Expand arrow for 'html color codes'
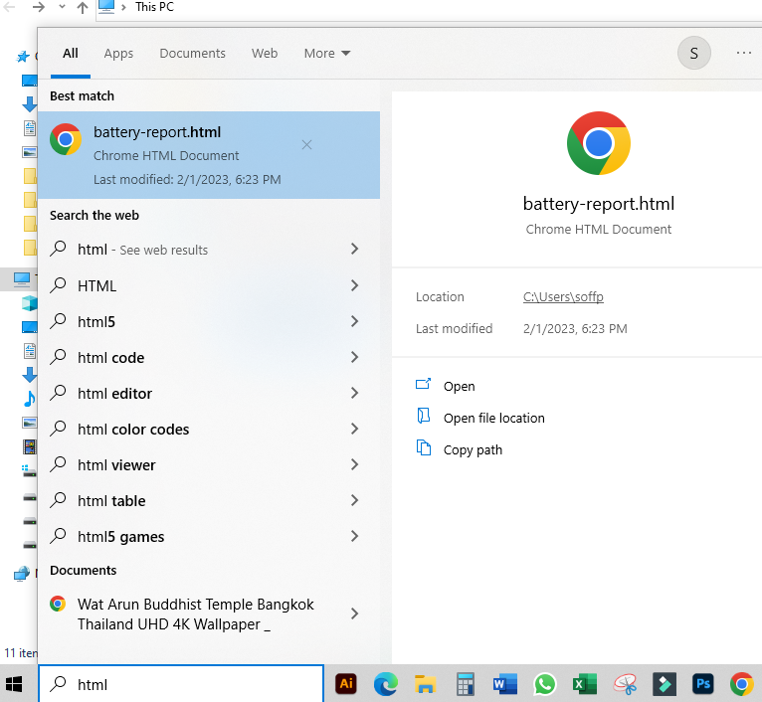 pyautogui.click(x=355, y=429)
